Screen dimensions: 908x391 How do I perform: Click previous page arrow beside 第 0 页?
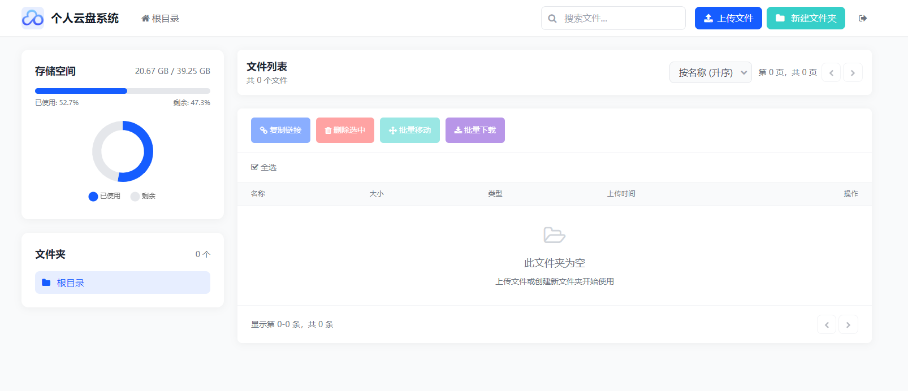[831, 72]
